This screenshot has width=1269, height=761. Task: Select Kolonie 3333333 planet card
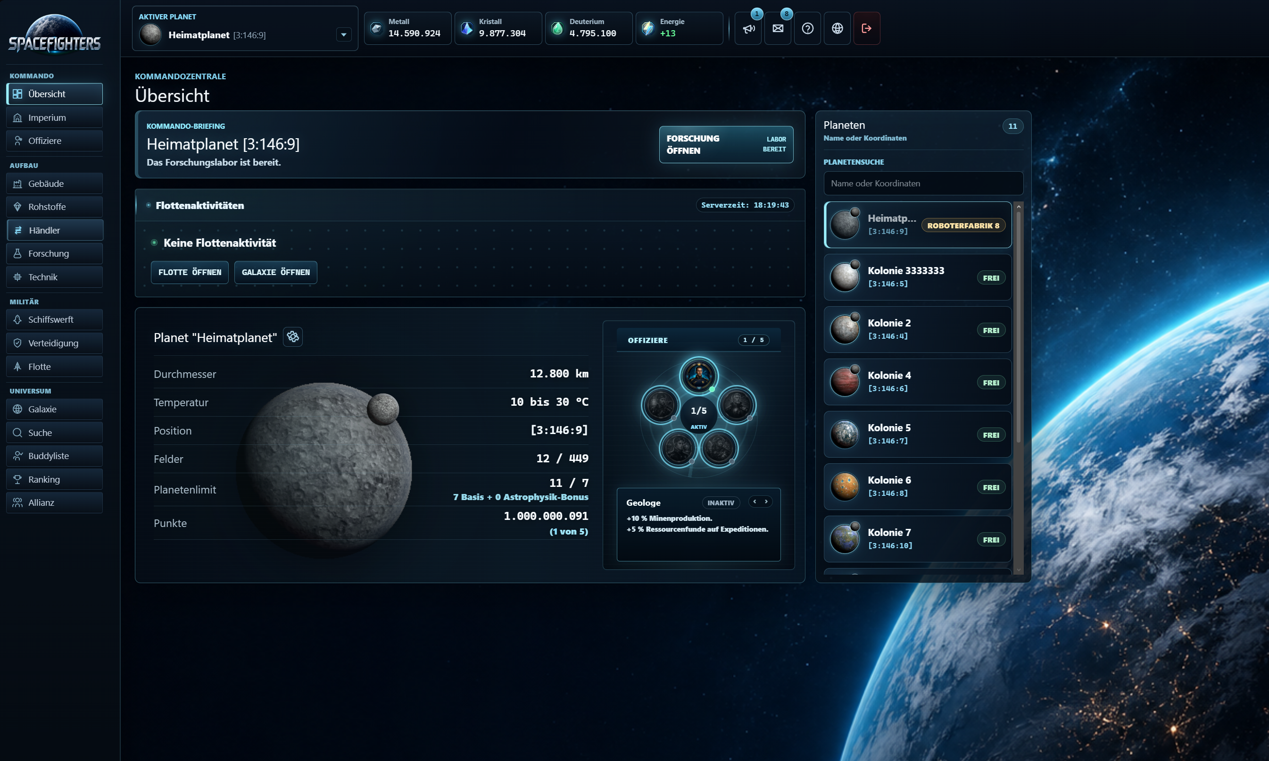coord(917,277)
